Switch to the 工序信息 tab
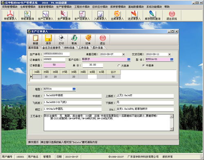This screenshot has height=160, width=204. tap(83, 48)
